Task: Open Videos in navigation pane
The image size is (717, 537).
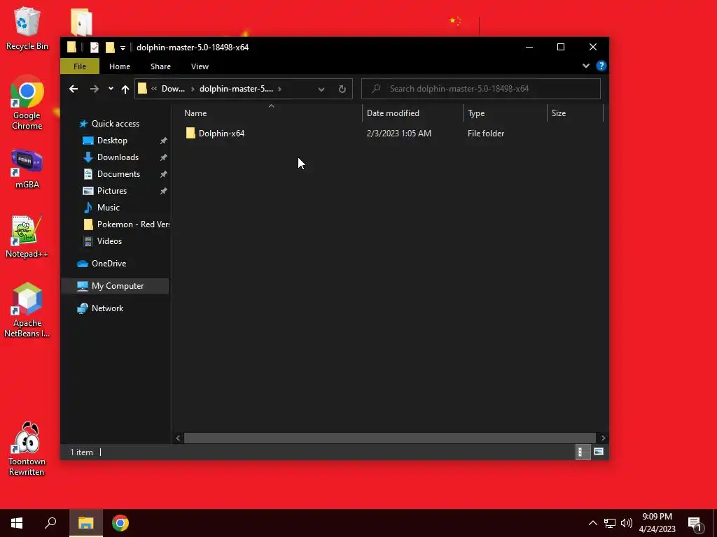Action: (109, 241)
